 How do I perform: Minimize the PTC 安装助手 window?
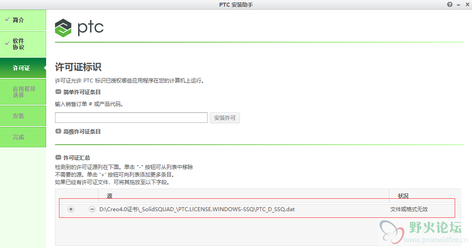458,5
